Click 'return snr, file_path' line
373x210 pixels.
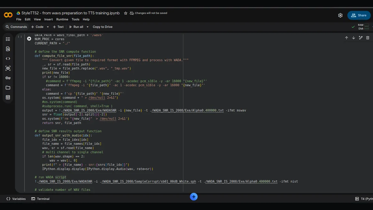click(62, 123)
